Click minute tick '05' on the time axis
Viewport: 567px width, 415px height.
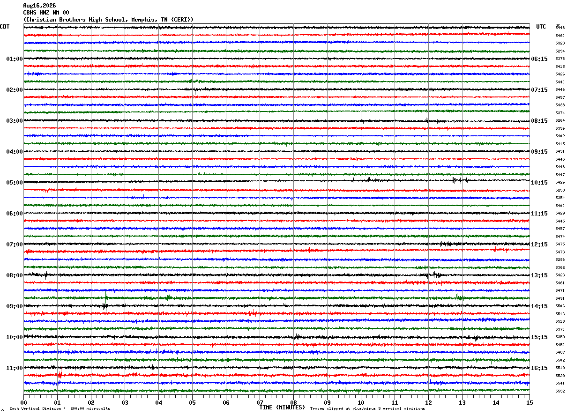coord(192,402)
